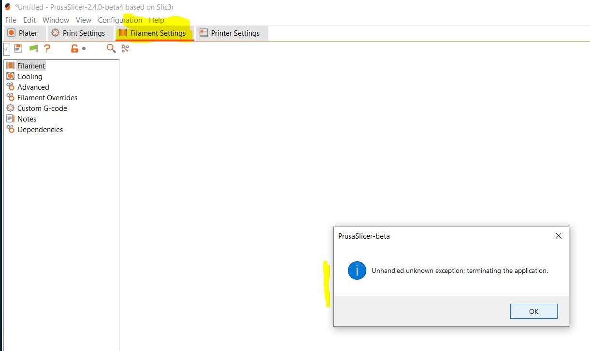
Task: Select the Filament Settings tab
Action: coord(155,33)
